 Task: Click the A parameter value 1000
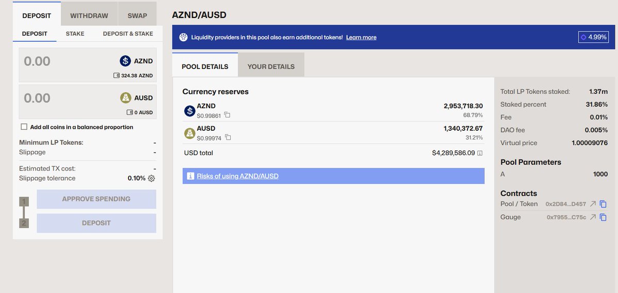tap(600, 174)
